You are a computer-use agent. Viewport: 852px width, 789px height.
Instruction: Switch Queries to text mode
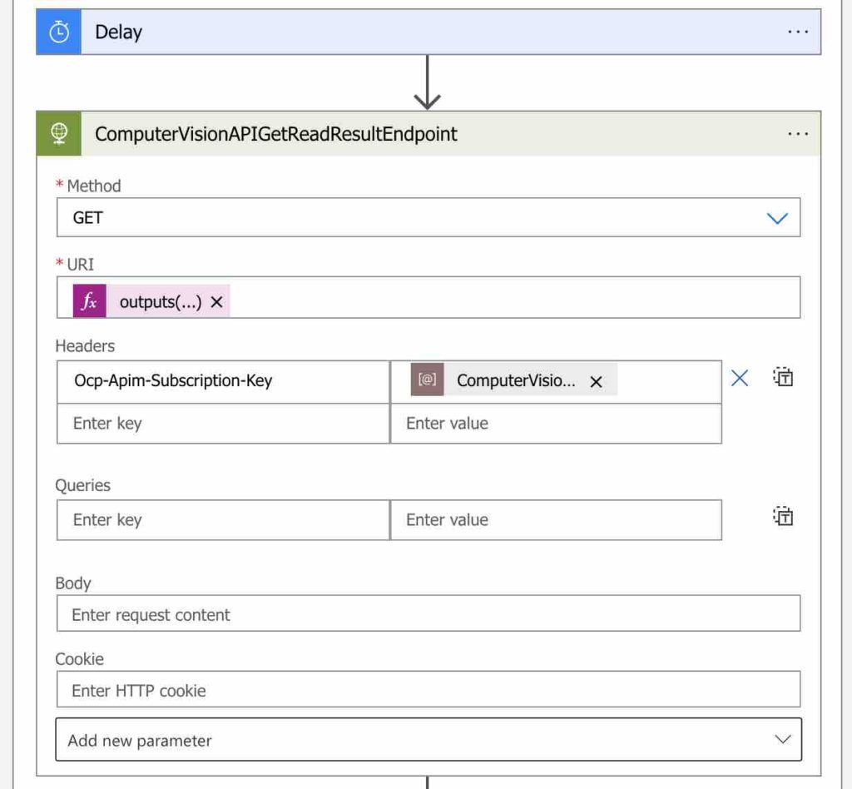[783, 516]
